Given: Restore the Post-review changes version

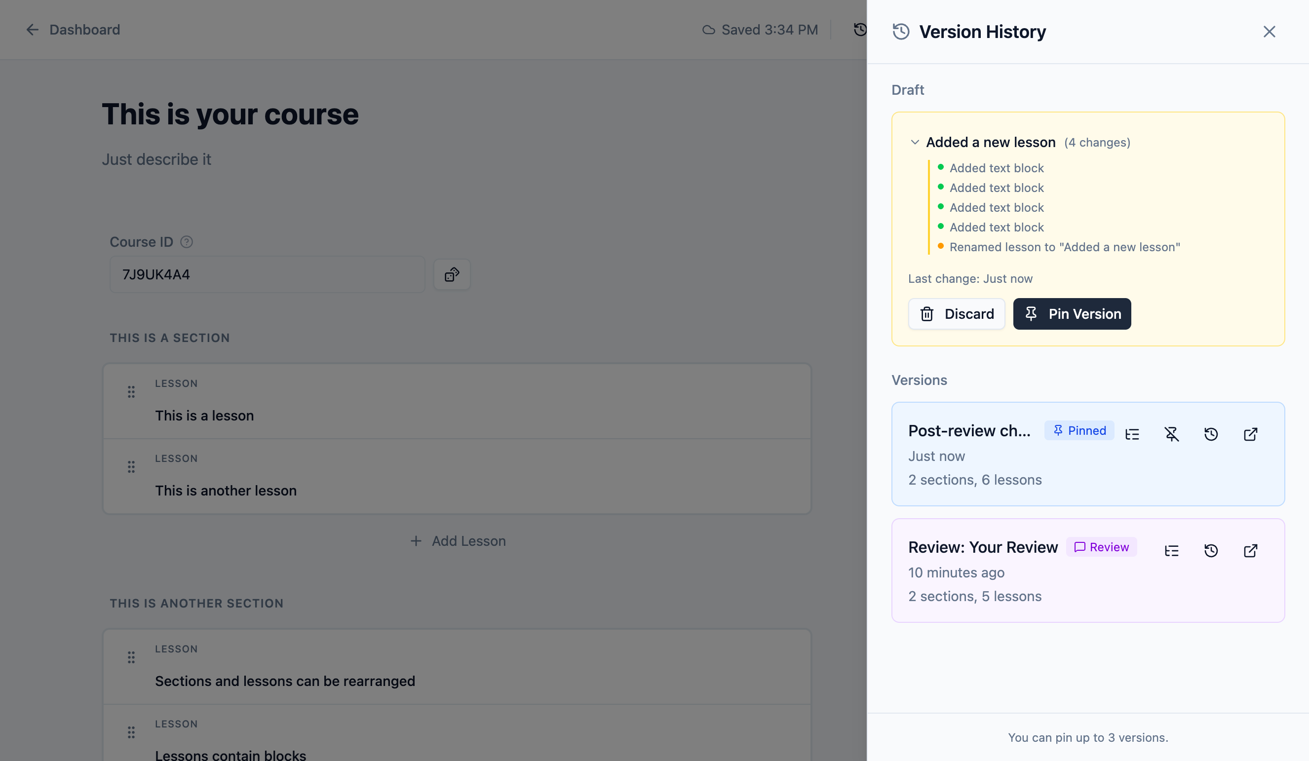Looking at the screenshot, I should pos(1211,434).
